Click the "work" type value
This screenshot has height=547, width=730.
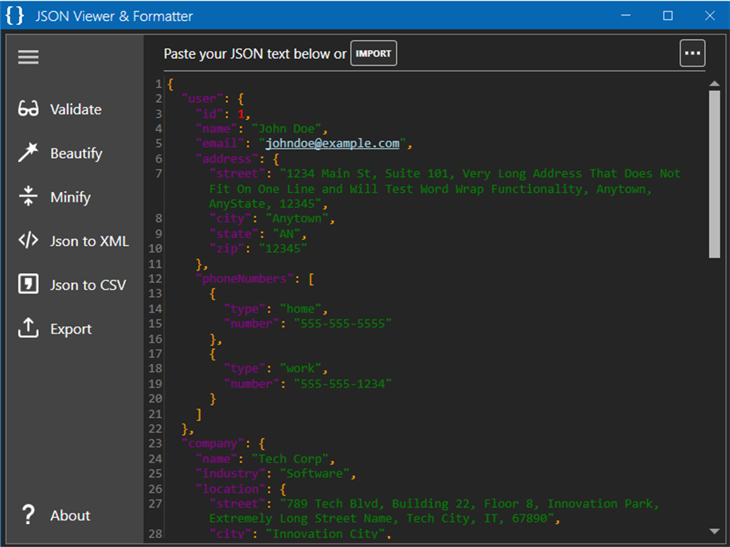point(301,368)
